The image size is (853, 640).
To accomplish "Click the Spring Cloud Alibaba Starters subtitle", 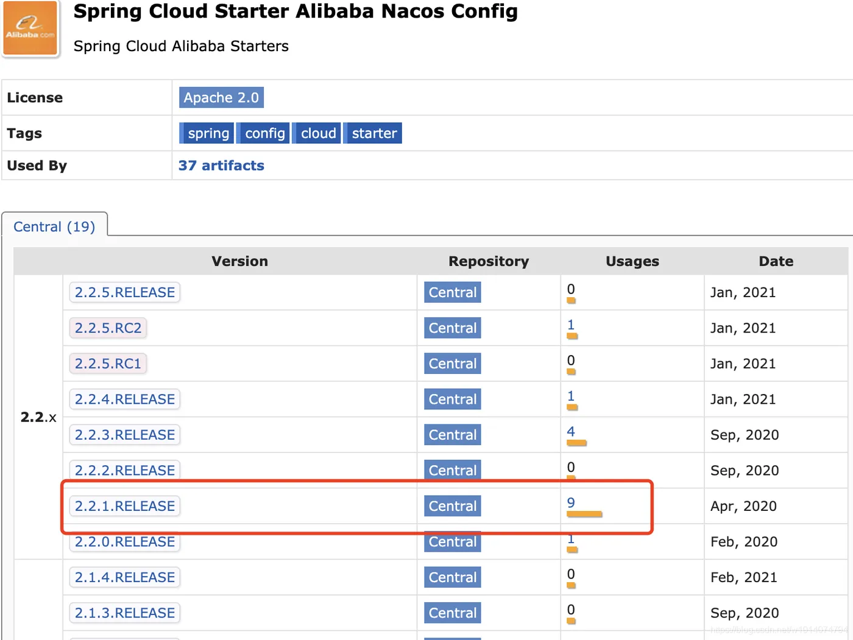I will (181, 46).
